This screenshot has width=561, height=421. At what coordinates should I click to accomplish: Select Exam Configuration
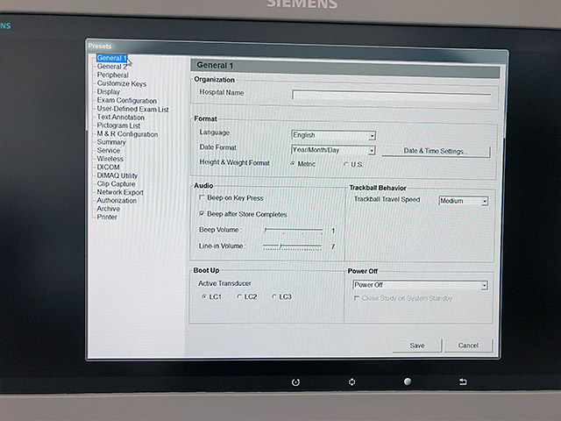(126, 100)
